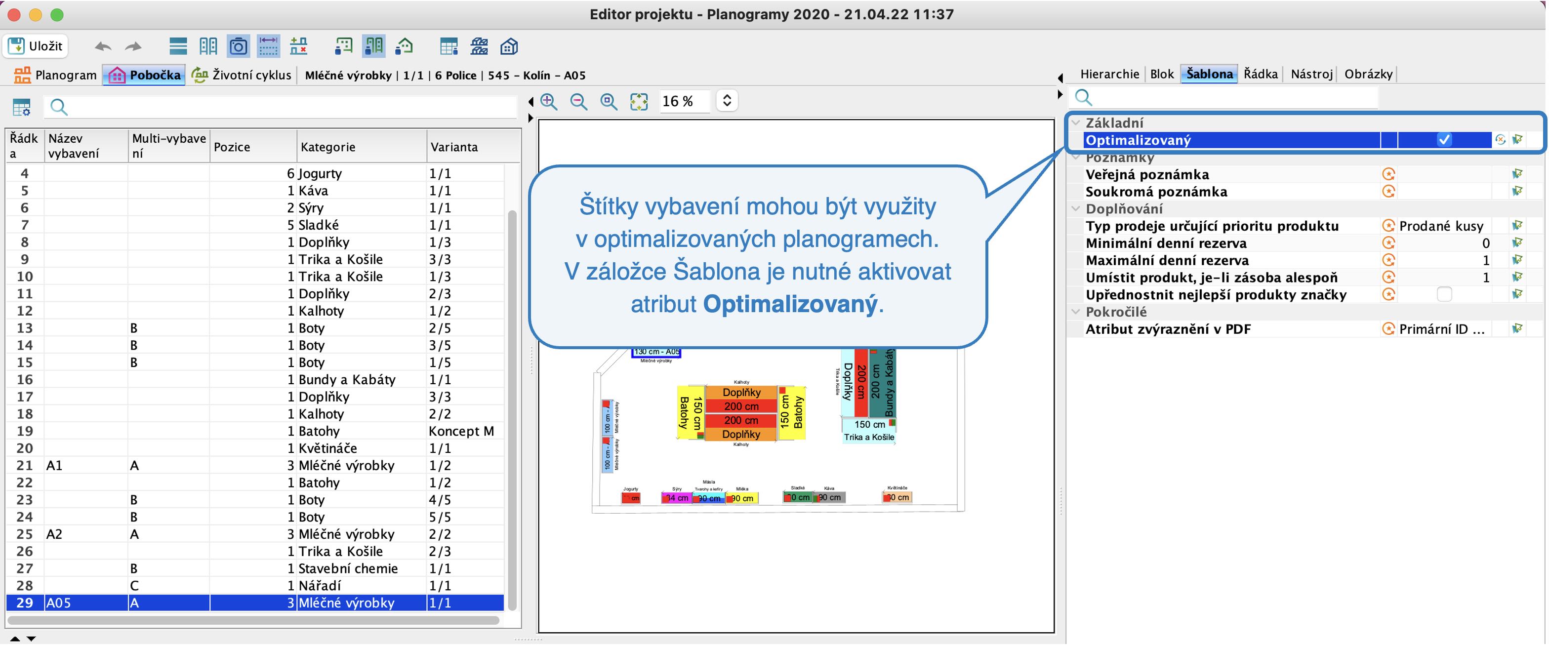Click the add/remove equipment icon
The width and height of the screenshot is (1549, 645).
pos(298,46)
